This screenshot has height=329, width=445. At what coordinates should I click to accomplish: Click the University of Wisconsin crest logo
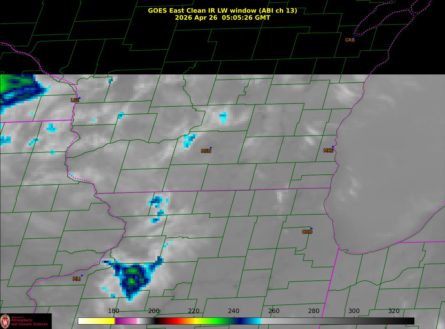pyautogui.click(x=5, y=321)
